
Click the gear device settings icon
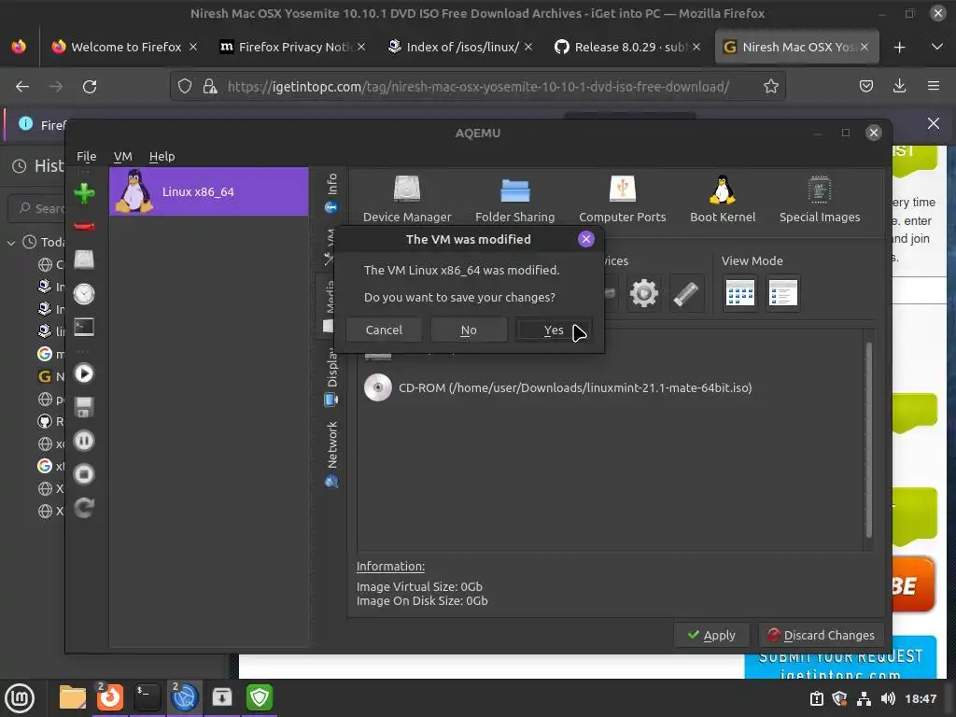[x=644, y=294]
